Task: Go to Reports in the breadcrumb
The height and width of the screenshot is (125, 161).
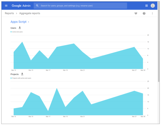Action: (9, 13)
